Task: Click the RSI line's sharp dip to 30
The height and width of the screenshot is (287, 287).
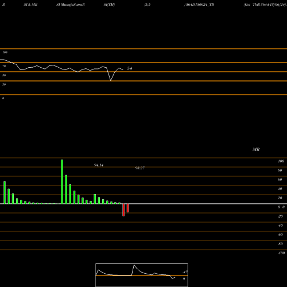Action: click(111, 80)
